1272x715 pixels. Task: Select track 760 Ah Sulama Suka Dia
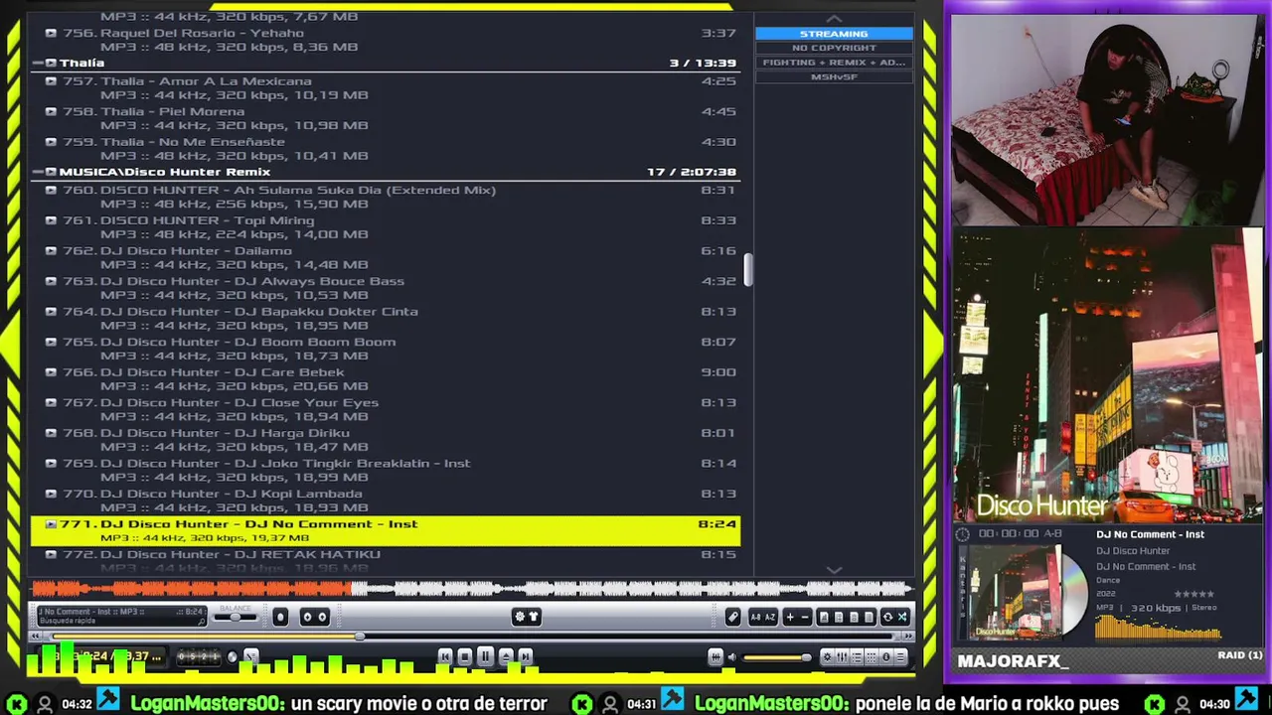386,197
